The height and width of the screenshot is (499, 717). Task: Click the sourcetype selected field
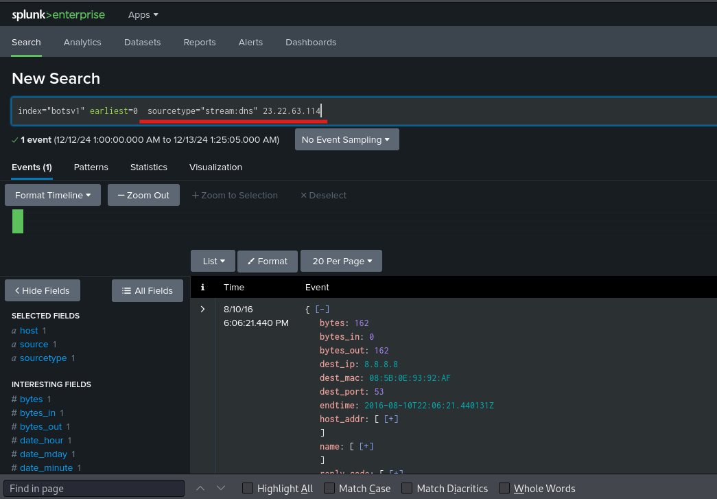43,358
